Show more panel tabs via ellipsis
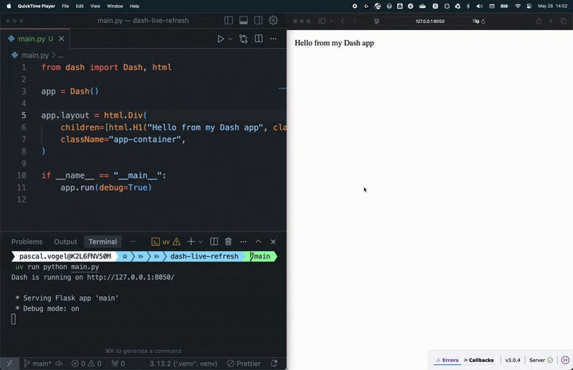573x370 pixels. pyautogui.click(x=133, y=242)
